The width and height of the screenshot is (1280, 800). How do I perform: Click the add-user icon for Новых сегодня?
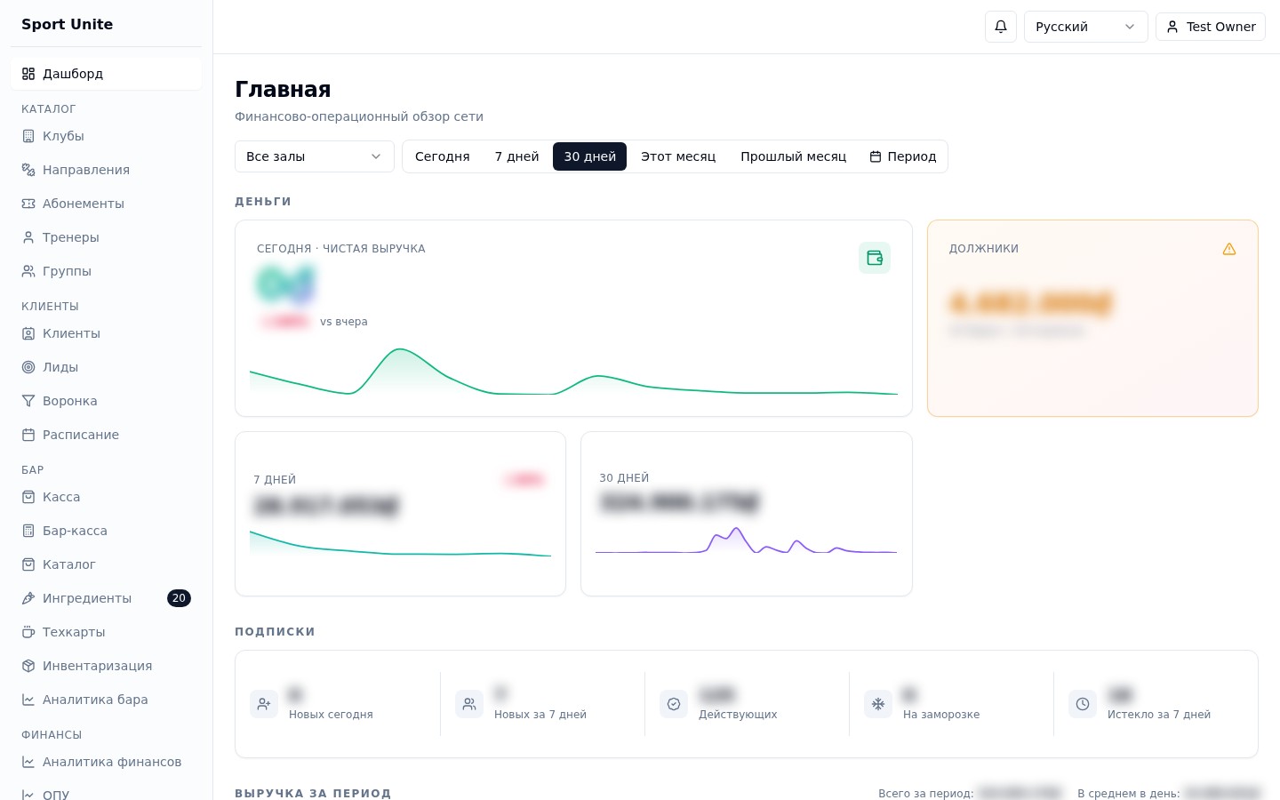click(264, 704)
